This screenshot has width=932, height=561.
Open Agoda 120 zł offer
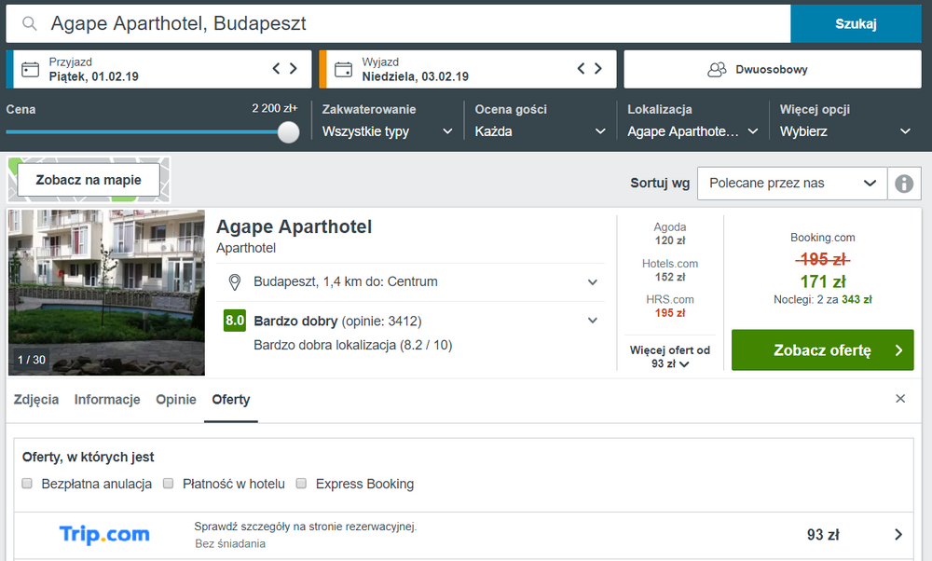(x=670, y=234)
